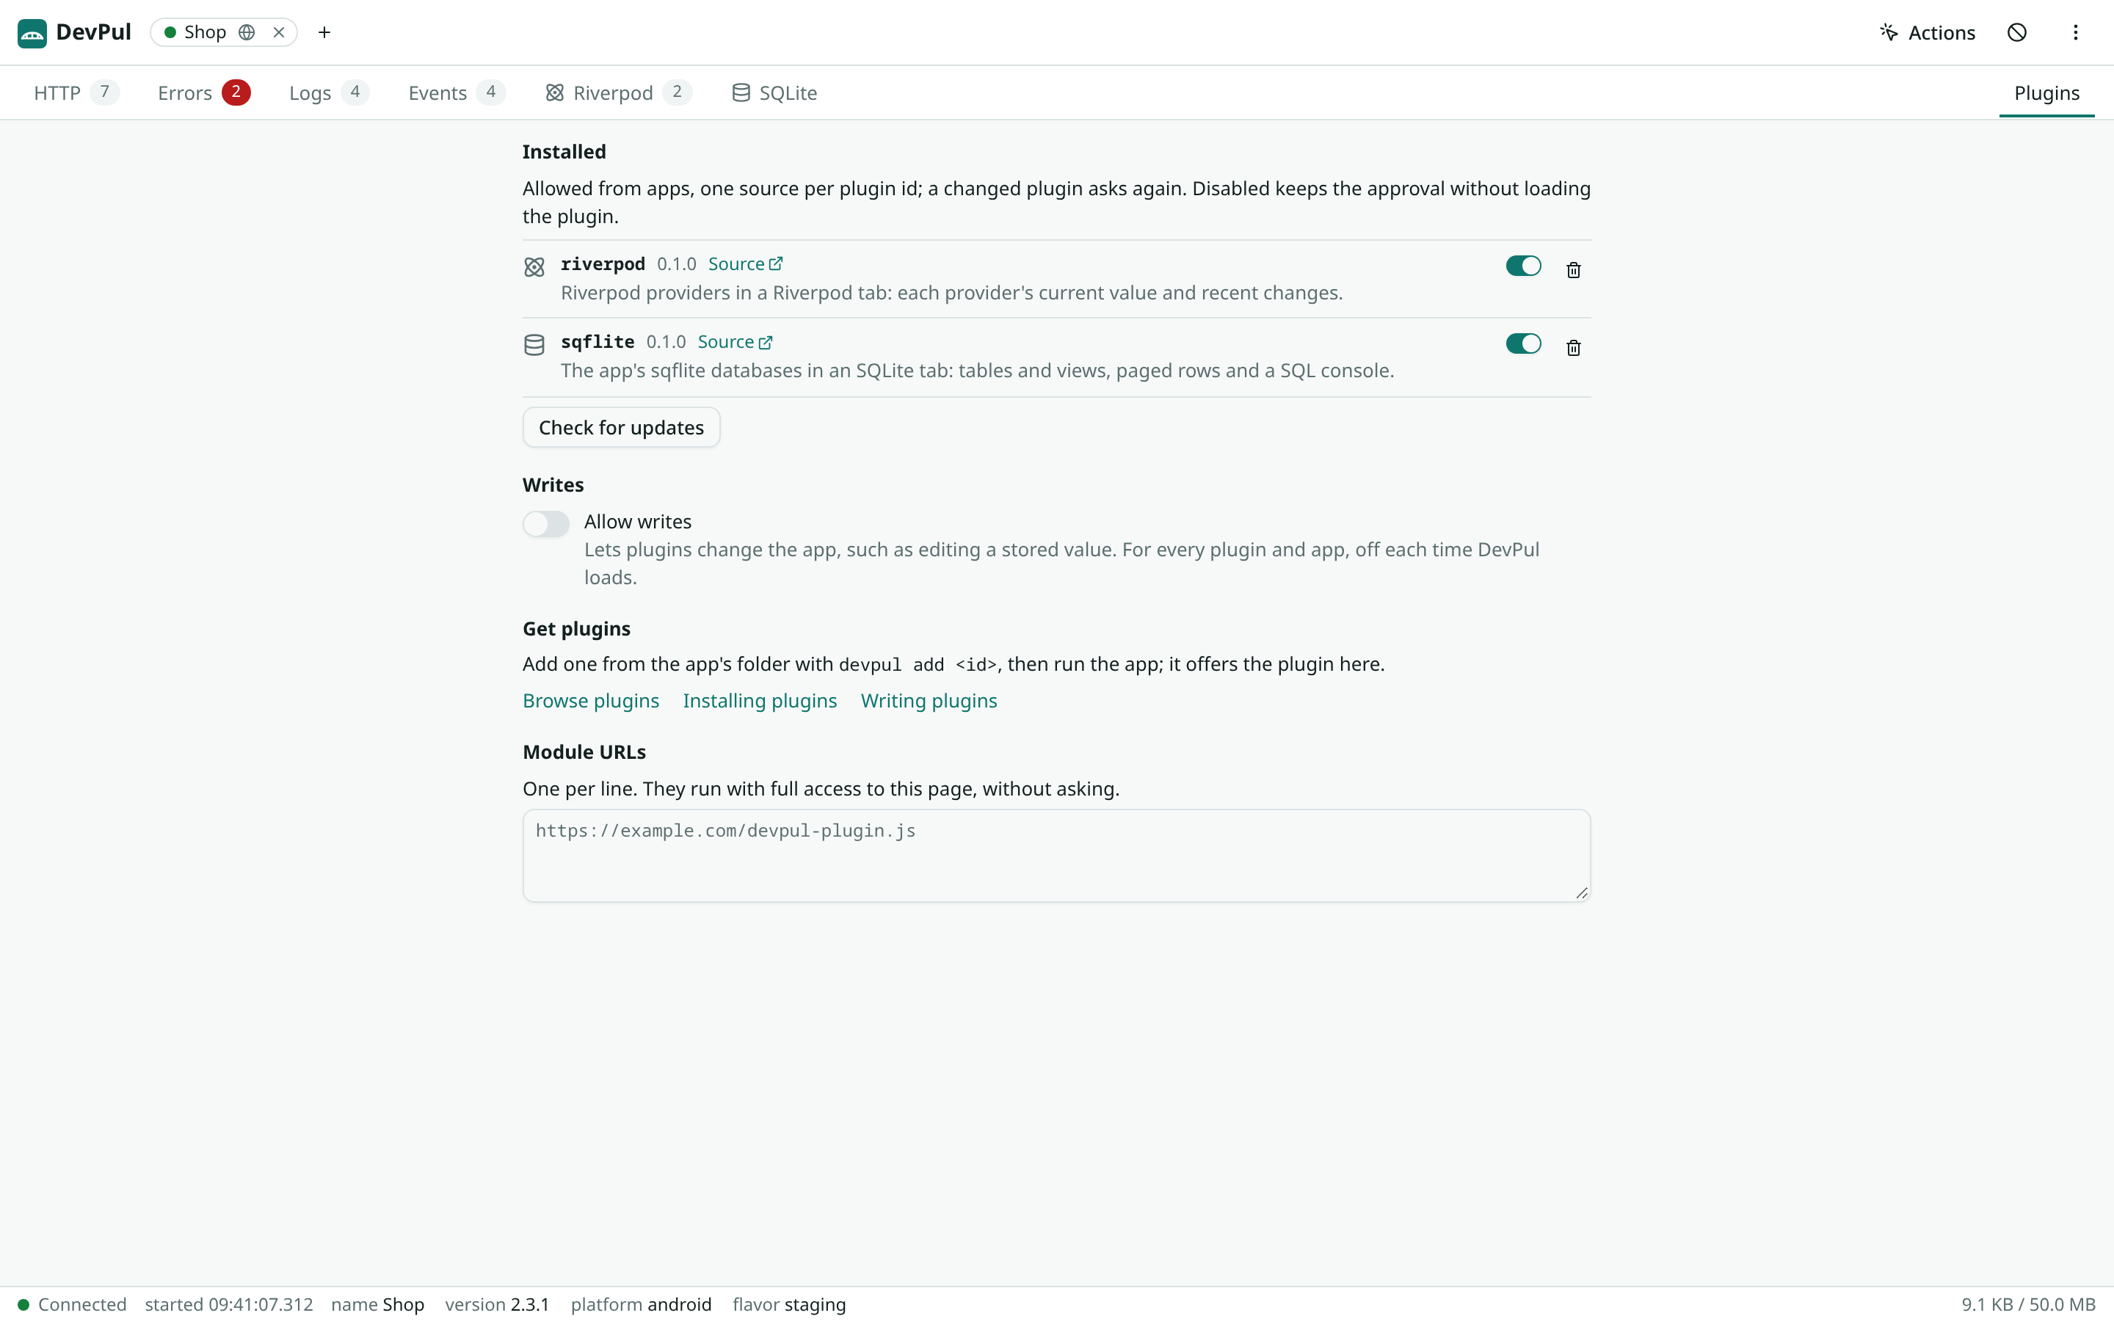
Task: Click the Connected status indicator
Action: click(x=73, y=1304)
